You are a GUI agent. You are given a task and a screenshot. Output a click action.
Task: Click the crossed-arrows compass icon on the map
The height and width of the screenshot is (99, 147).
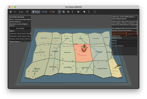pos(35,71)
